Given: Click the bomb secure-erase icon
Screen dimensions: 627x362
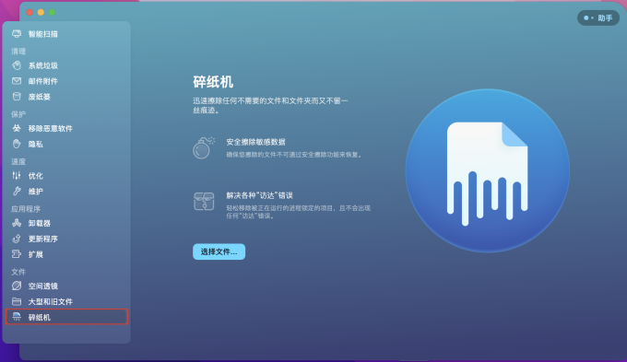Looking at the screenshot, I should (204, 147).
